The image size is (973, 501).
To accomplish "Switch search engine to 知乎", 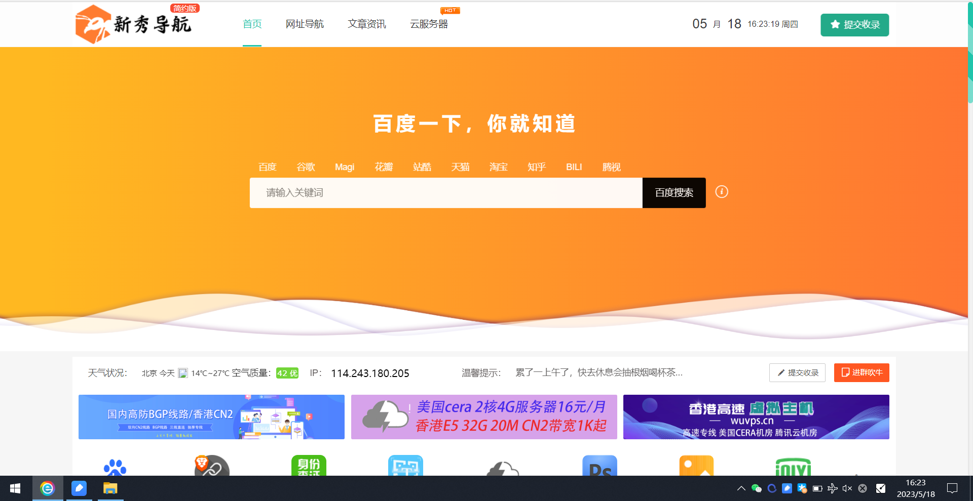I will (x=536, y=167).
